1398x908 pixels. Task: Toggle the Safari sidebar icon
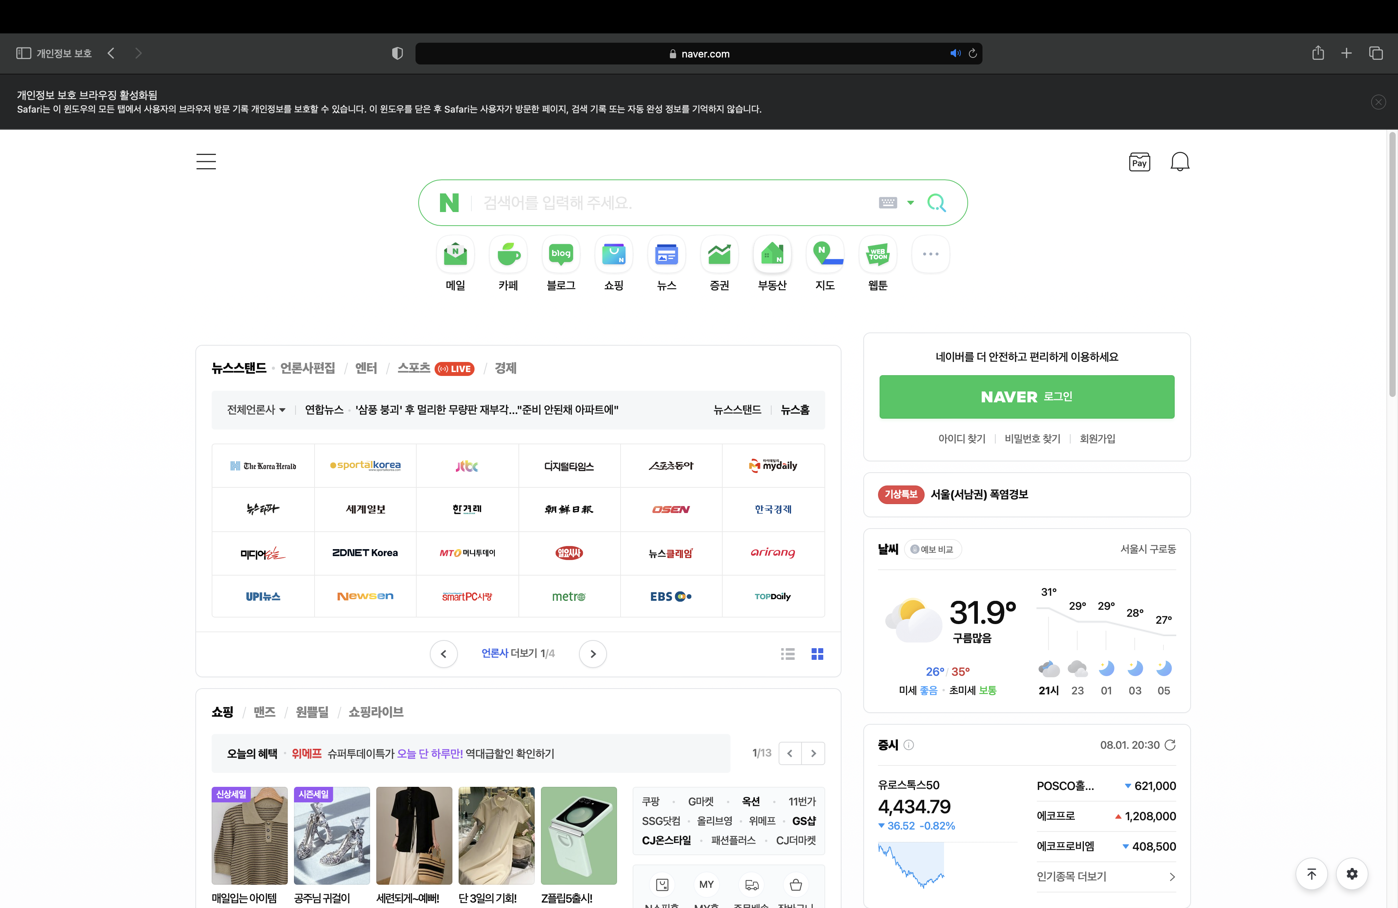[24, 54]
